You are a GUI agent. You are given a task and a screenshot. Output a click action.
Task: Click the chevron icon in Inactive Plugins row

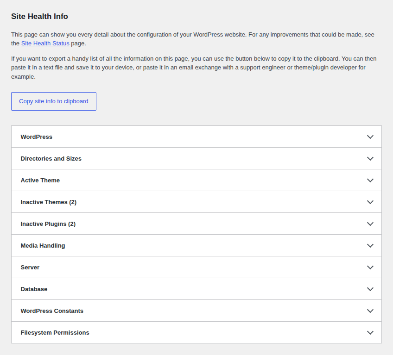click(370, 224)
